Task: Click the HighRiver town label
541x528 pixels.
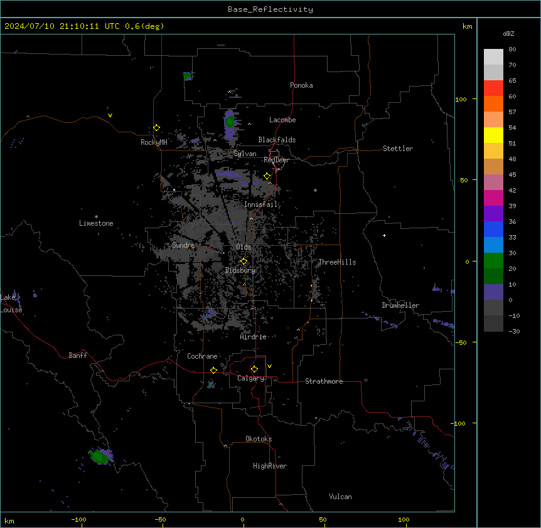Action: tap(270, 466)
